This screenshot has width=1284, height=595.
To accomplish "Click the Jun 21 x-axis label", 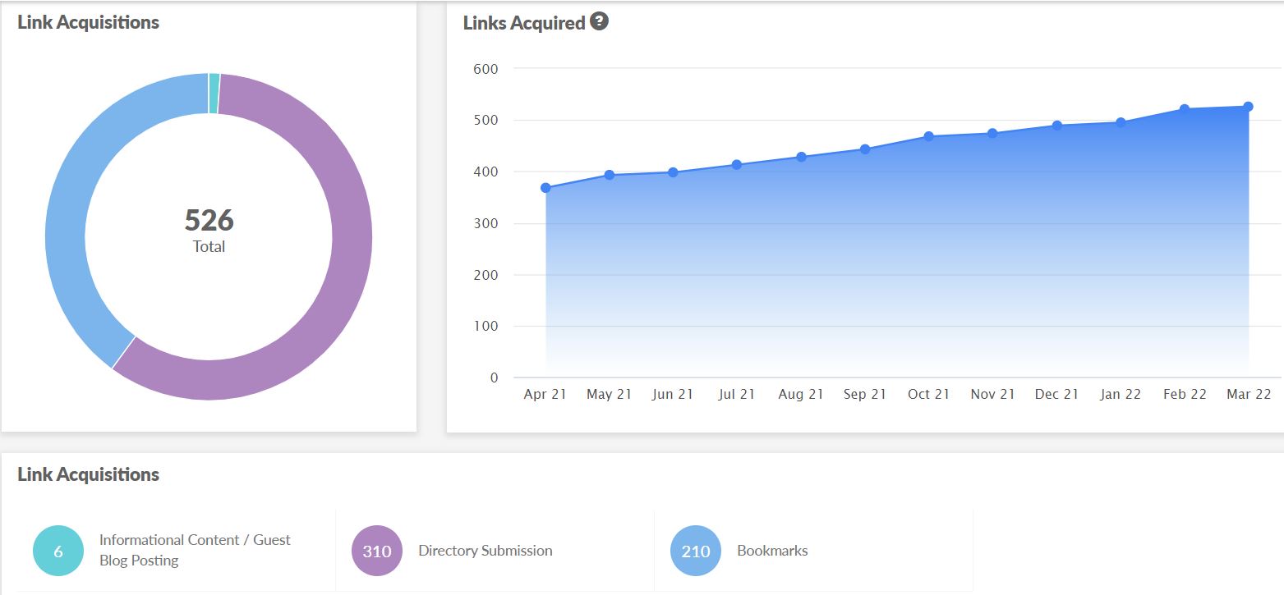I will [x=673, y=394].
